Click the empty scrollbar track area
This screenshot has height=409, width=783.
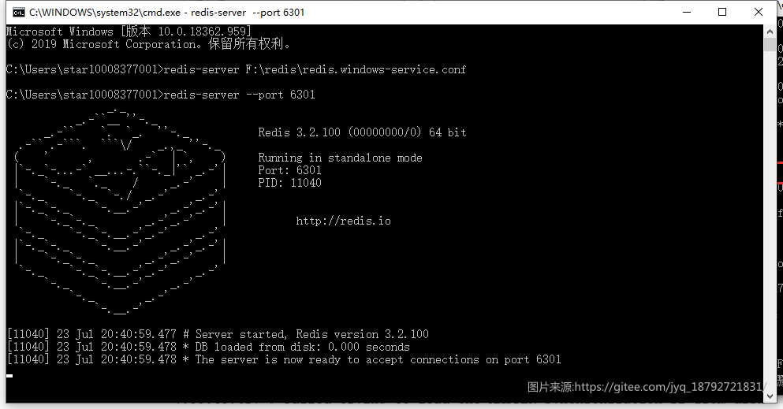pos(770,219)
